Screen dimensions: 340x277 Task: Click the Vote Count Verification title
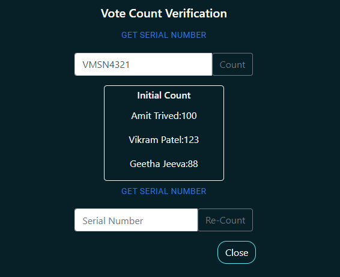click(x=164, y=13)
